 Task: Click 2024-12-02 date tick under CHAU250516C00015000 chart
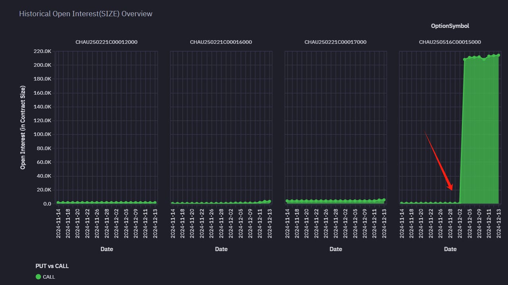coord(460,223)
